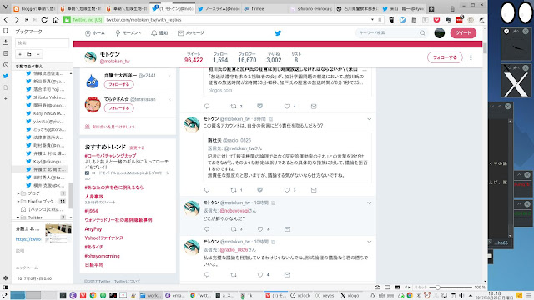Expand the ブログ bookmark folder

pos(18,193)
